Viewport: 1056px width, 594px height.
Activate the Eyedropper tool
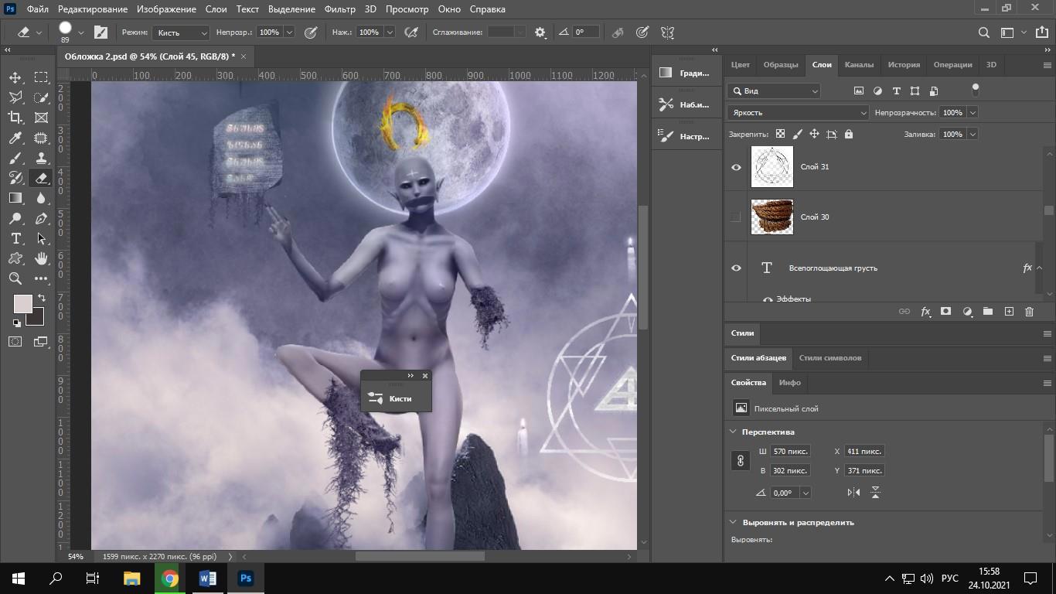(x=15, y=138)
